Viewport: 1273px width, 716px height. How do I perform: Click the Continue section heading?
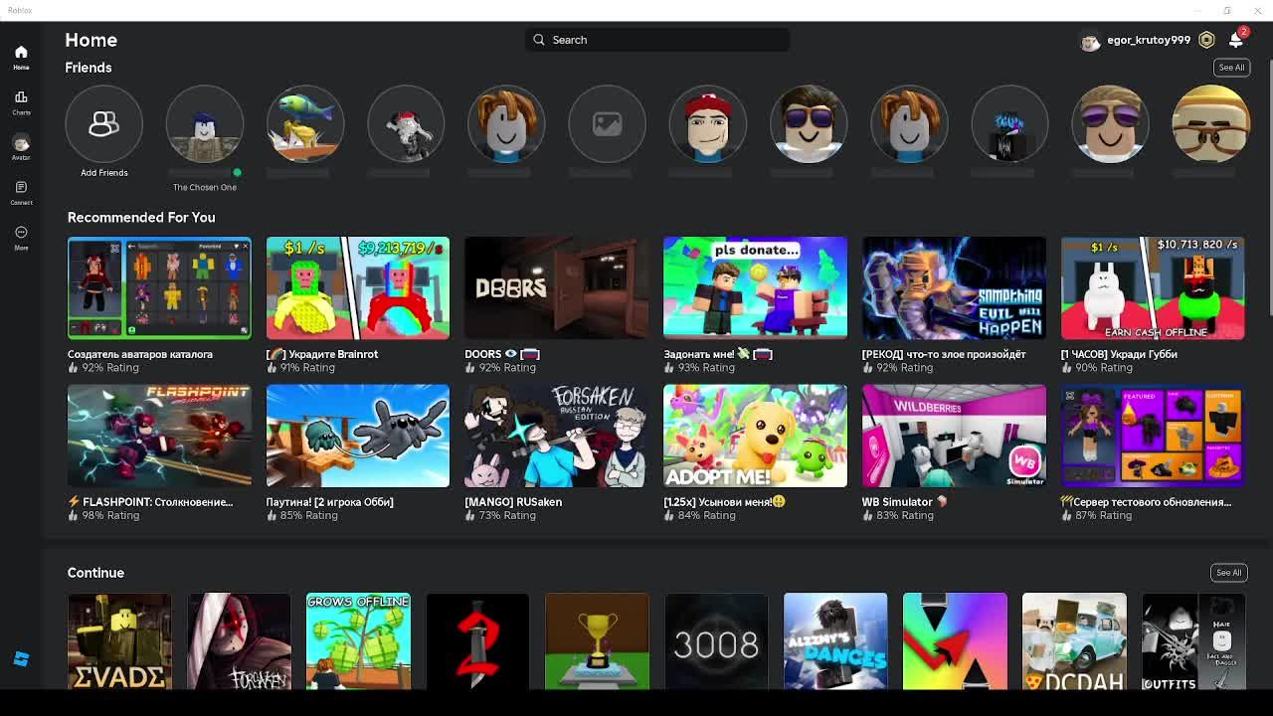pos(95,573)
